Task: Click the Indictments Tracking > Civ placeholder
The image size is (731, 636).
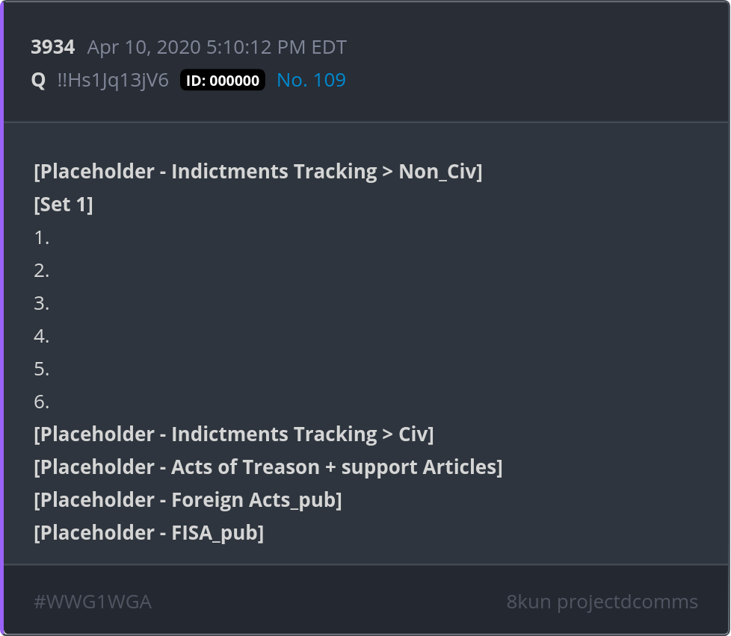Action: 234,434
